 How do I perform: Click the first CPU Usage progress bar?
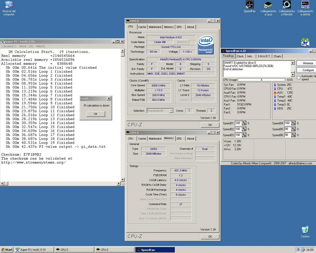249,80
